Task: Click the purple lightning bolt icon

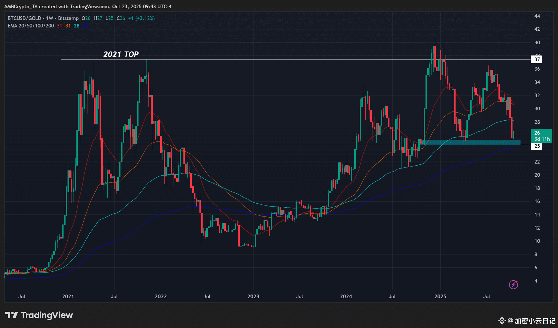Action: point(513,285)
